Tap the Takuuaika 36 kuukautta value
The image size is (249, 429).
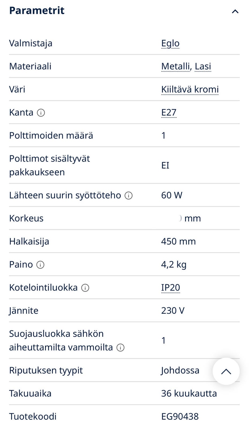(189, 393)
